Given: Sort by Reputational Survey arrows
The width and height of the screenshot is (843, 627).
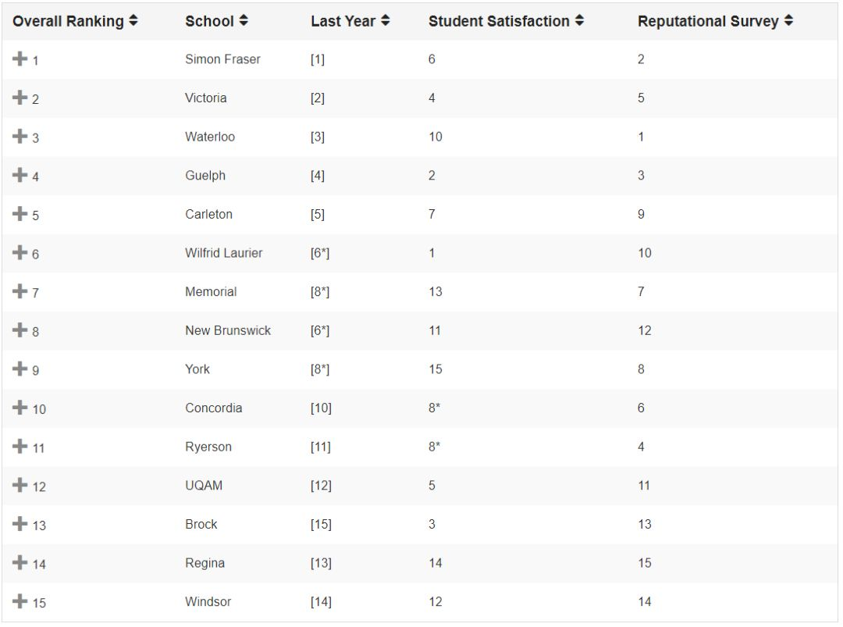Looking at the screenshot, I should [788, 22].
